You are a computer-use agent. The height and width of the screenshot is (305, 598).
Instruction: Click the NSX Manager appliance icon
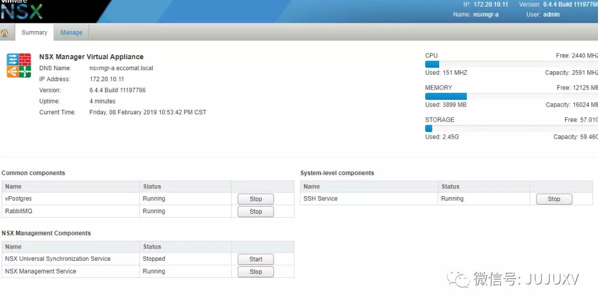19,66
